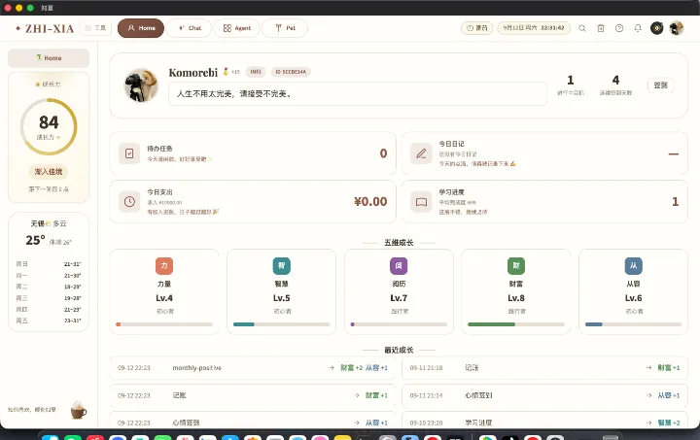Switch to the Chat tab
Screen dimensions: 700x440
tap(190, 28)
